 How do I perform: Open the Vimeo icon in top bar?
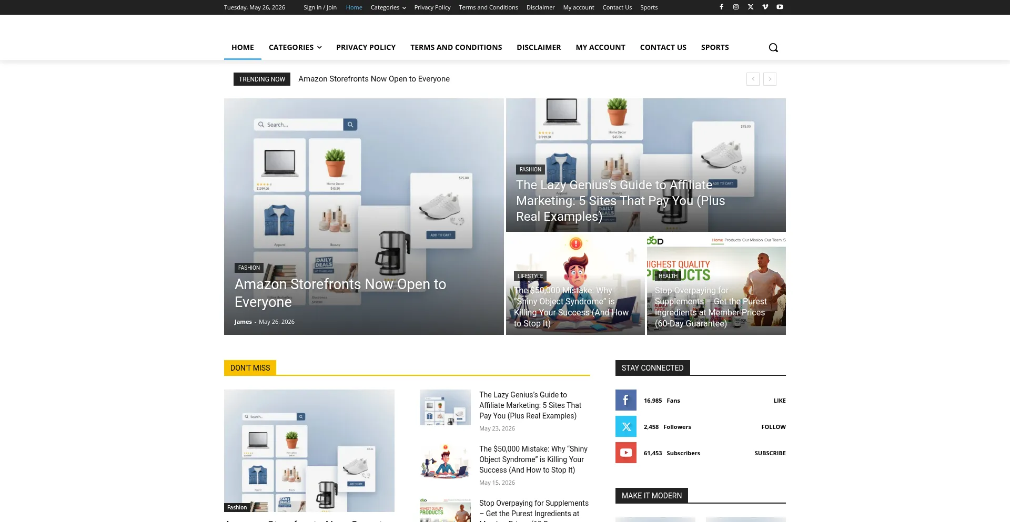tap(765, 7)
